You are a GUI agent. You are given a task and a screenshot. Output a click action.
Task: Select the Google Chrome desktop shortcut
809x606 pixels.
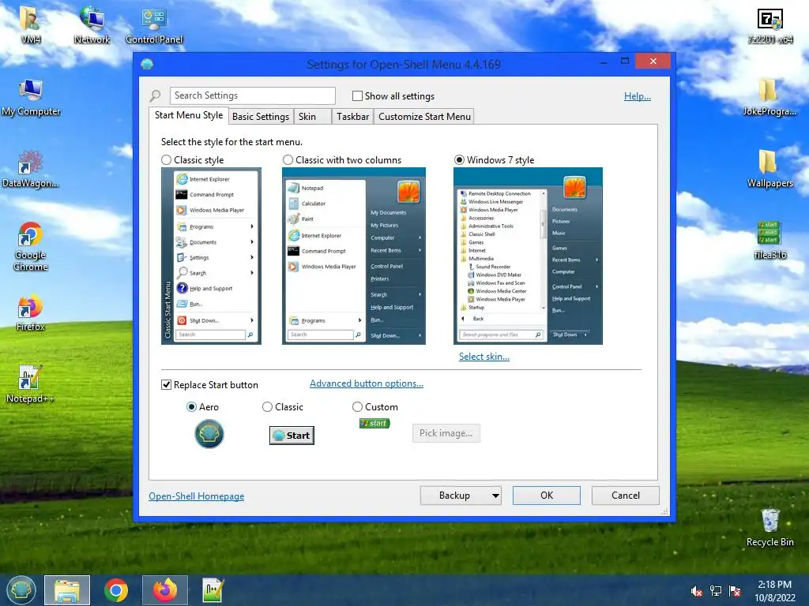31,246
